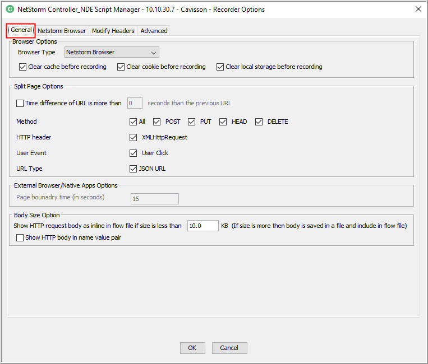Image resolution: width=428 pixels, height=364 pixels.
Task: Click 'seconds than the previous URL' text
Action: (x=189, y=103)
